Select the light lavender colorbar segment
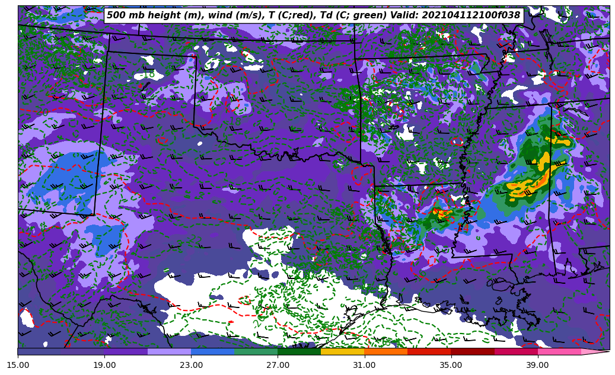This screenshot has height=375, width=615. pos(169,351)
